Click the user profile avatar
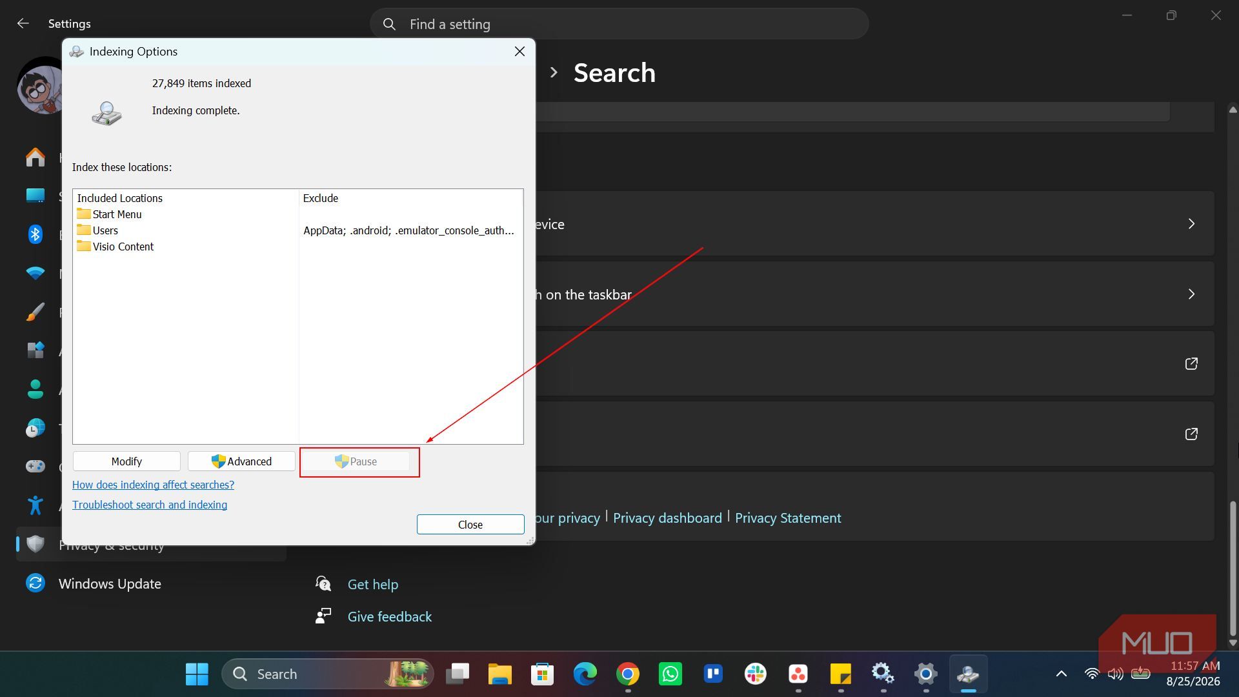 pyautogui.click(x=40, y=86)
